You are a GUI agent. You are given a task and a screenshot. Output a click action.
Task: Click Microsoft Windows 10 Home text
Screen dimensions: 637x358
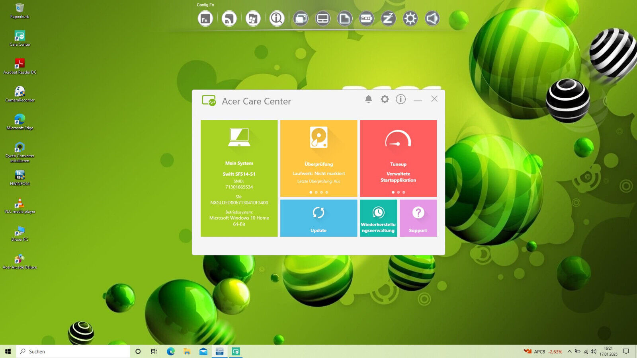click(x=239, y=218)
